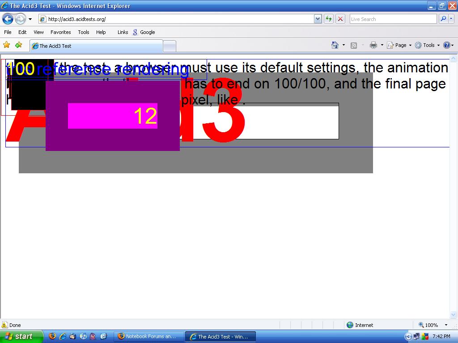The width and height of the screenshot is (458, 343).
Task: Open the recent pages dropdown arrow
Action: (30, 19)
